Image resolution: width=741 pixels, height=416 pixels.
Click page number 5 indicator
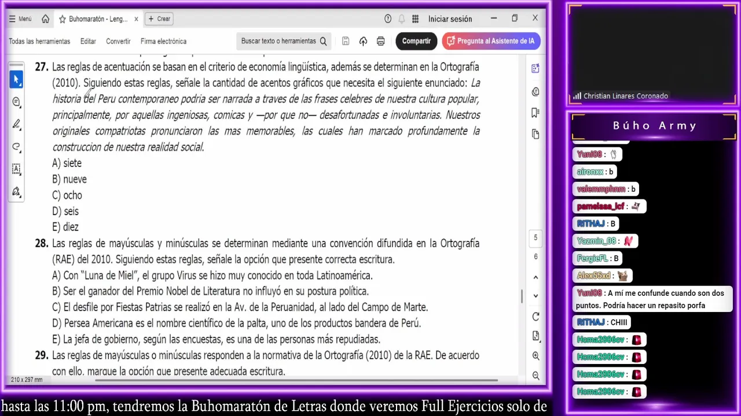[535, 237]
